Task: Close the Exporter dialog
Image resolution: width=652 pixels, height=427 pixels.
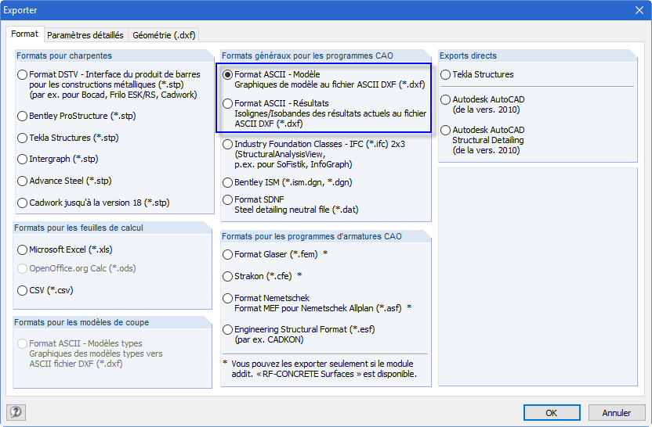Action: 639,10
